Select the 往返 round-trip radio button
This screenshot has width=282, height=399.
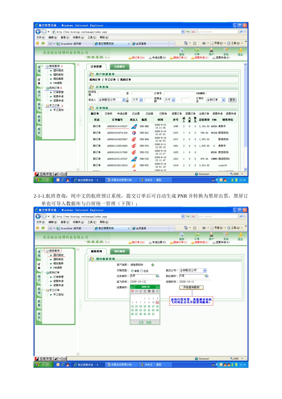[x=142, y=271]
